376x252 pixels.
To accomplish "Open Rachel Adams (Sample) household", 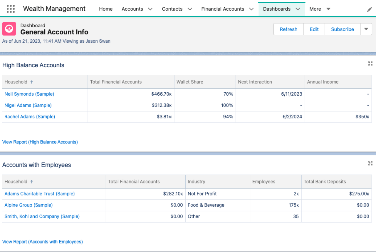I will coord(30,117).
